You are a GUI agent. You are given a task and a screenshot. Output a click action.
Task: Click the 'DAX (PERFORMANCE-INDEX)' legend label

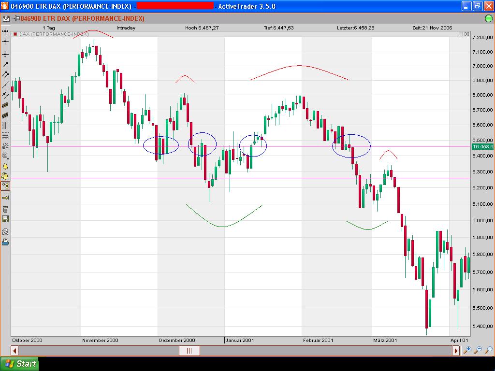tap(54, 34)
